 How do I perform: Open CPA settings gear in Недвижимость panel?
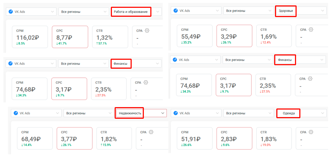[x=151, y=132]
